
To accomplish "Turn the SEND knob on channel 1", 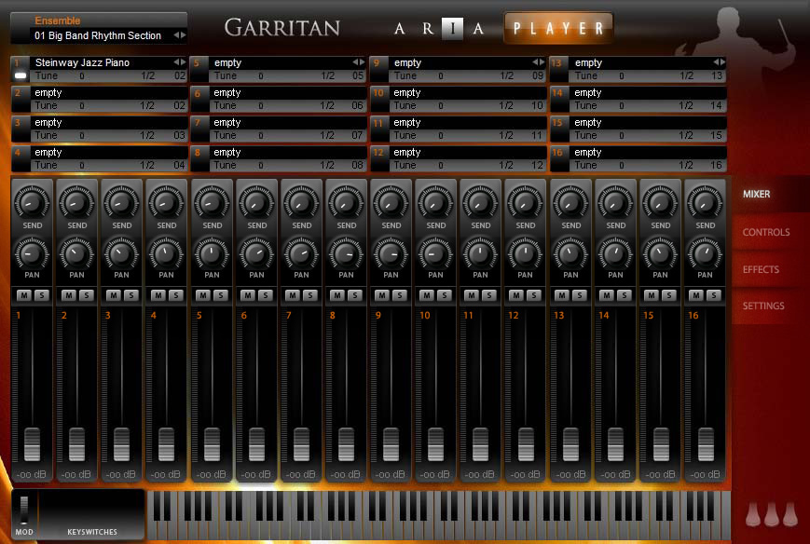I will click(x=32, y=202).
